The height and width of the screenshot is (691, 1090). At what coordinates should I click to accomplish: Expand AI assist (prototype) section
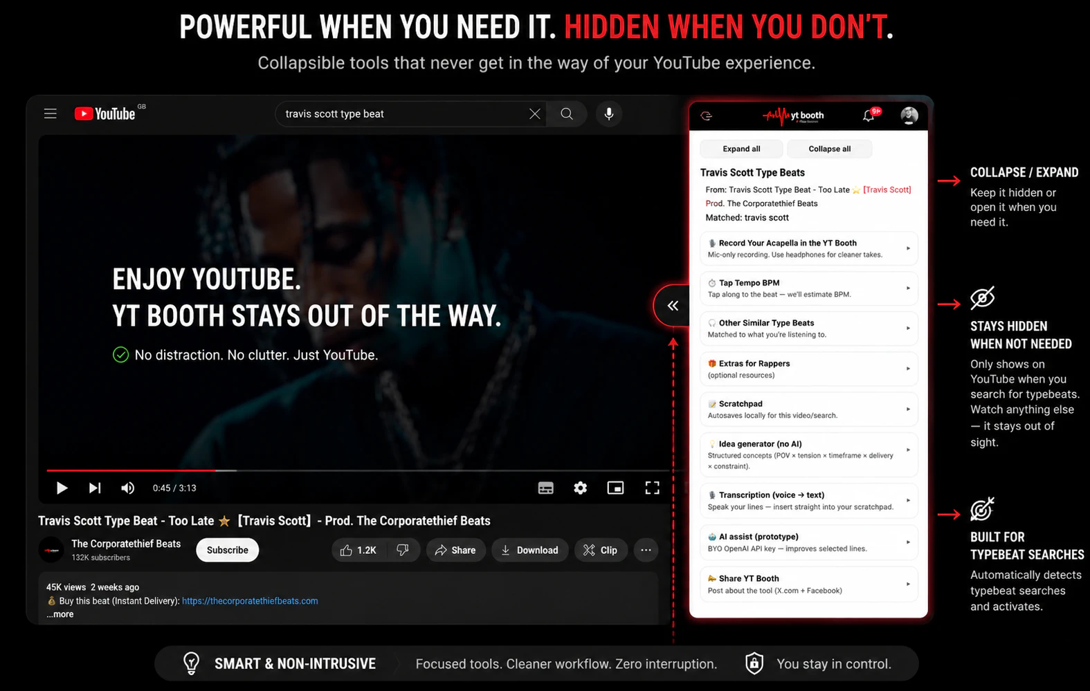[809, 542]
